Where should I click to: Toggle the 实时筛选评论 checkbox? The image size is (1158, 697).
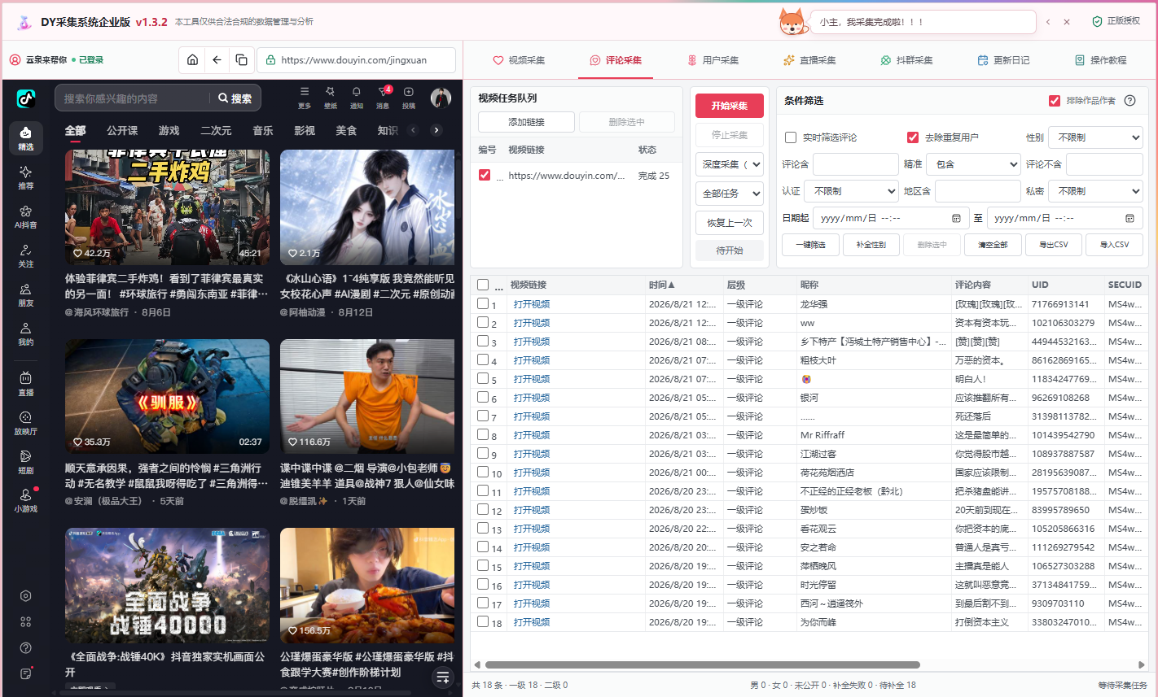[x=791, y=137]
